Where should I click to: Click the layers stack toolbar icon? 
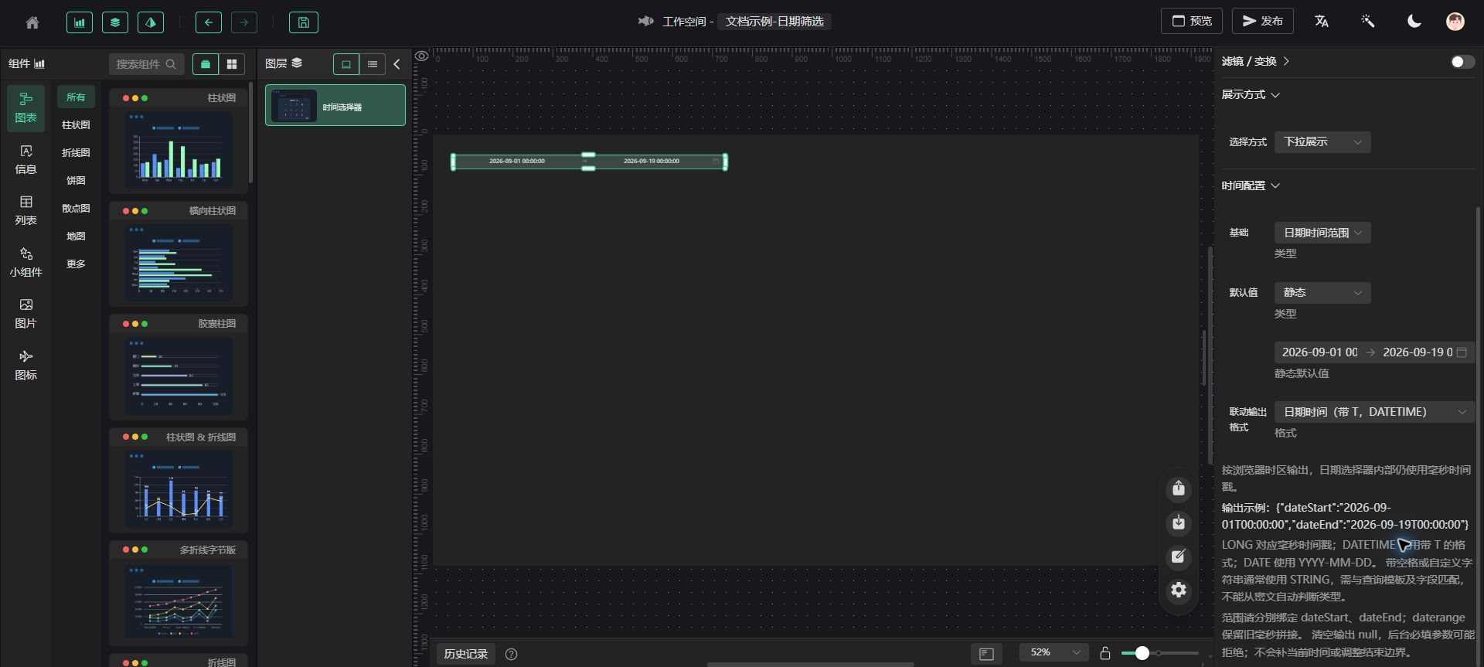[x=115, y=22]
